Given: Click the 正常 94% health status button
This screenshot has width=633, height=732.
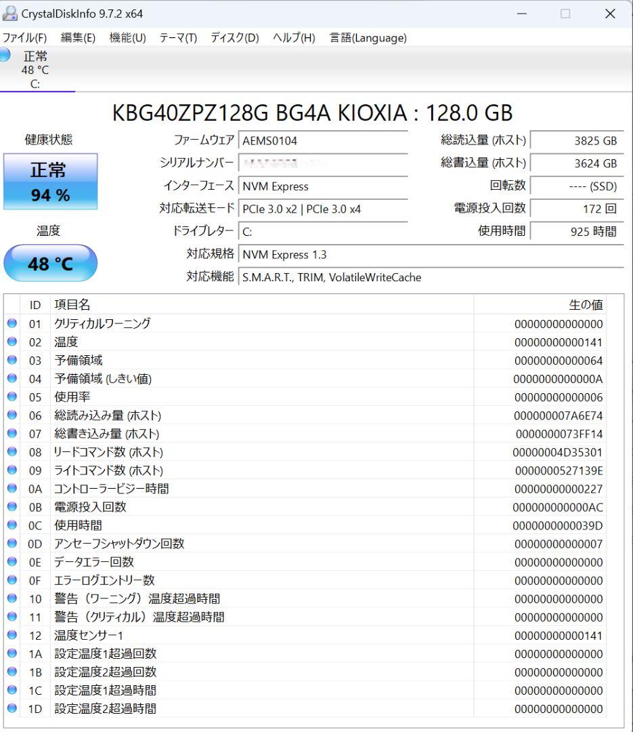Looking at the screenshot, I should [x=51, y=181].
